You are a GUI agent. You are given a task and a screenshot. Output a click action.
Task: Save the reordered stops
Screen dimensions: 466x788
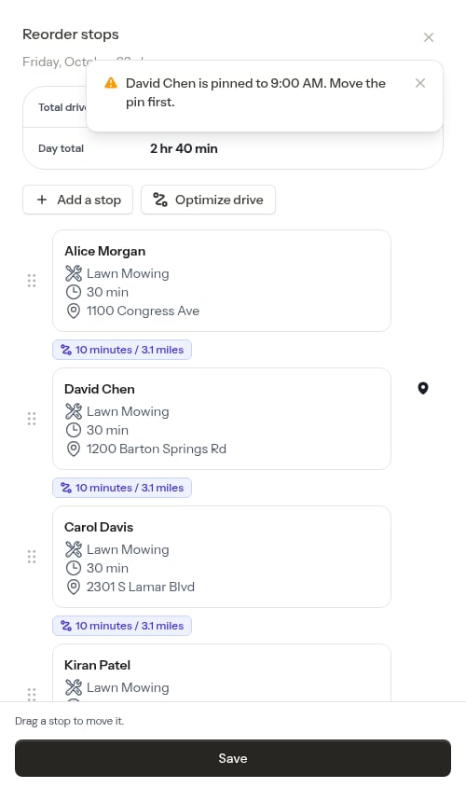pos(233,758)
